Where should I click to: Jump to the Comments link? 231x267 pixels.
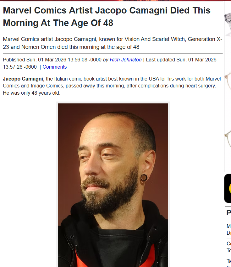(x=55, y=67)
